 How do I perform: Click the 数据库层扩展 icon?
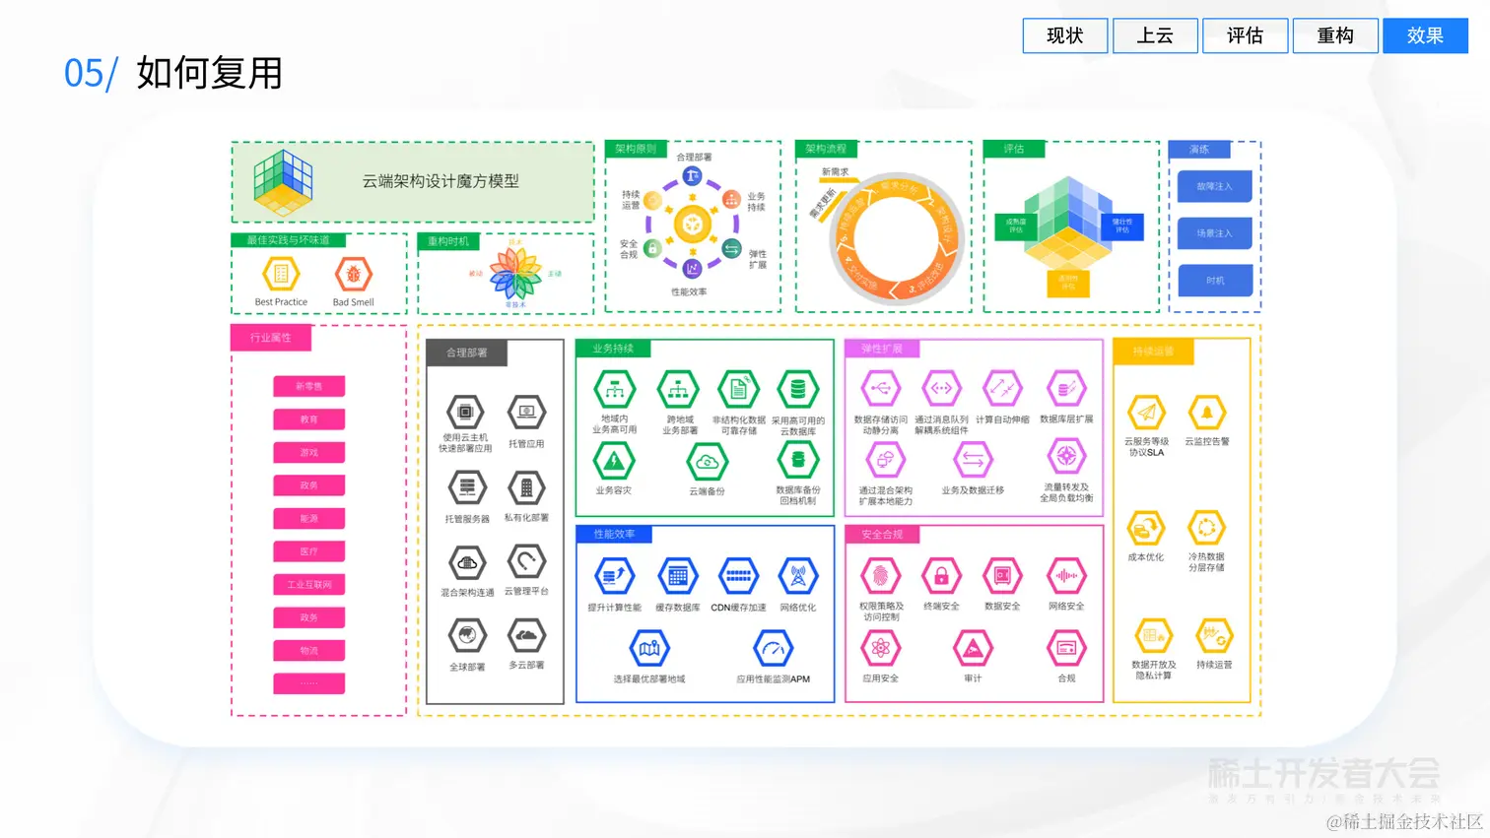(x=1065, y=389)
